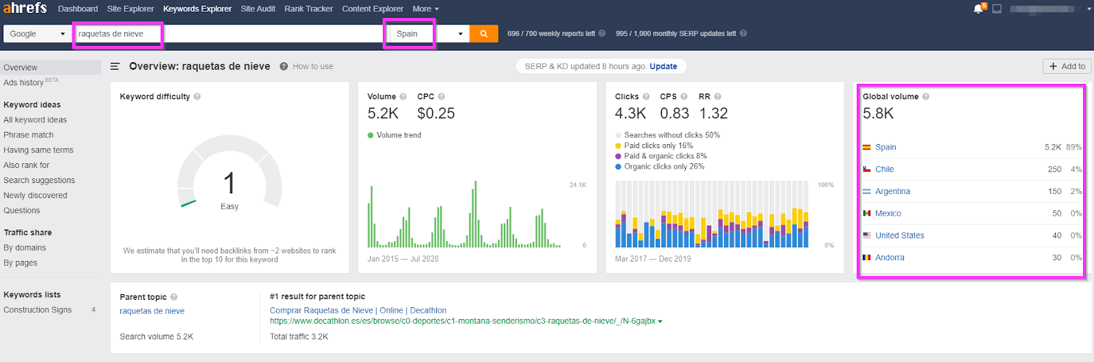This screenshot has height=362, width=1094.
Task: Open Search suggestions
Action: (x=39, y=180)
